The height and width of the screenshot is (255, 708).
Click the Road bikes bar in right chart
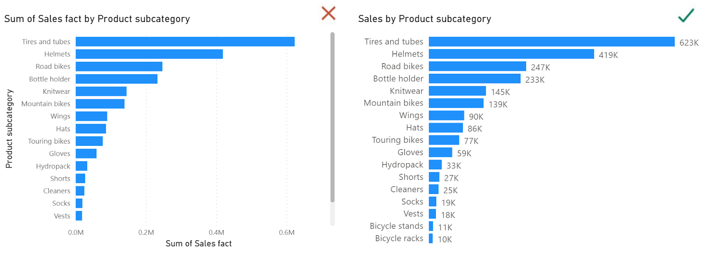(x=477, y=66)
